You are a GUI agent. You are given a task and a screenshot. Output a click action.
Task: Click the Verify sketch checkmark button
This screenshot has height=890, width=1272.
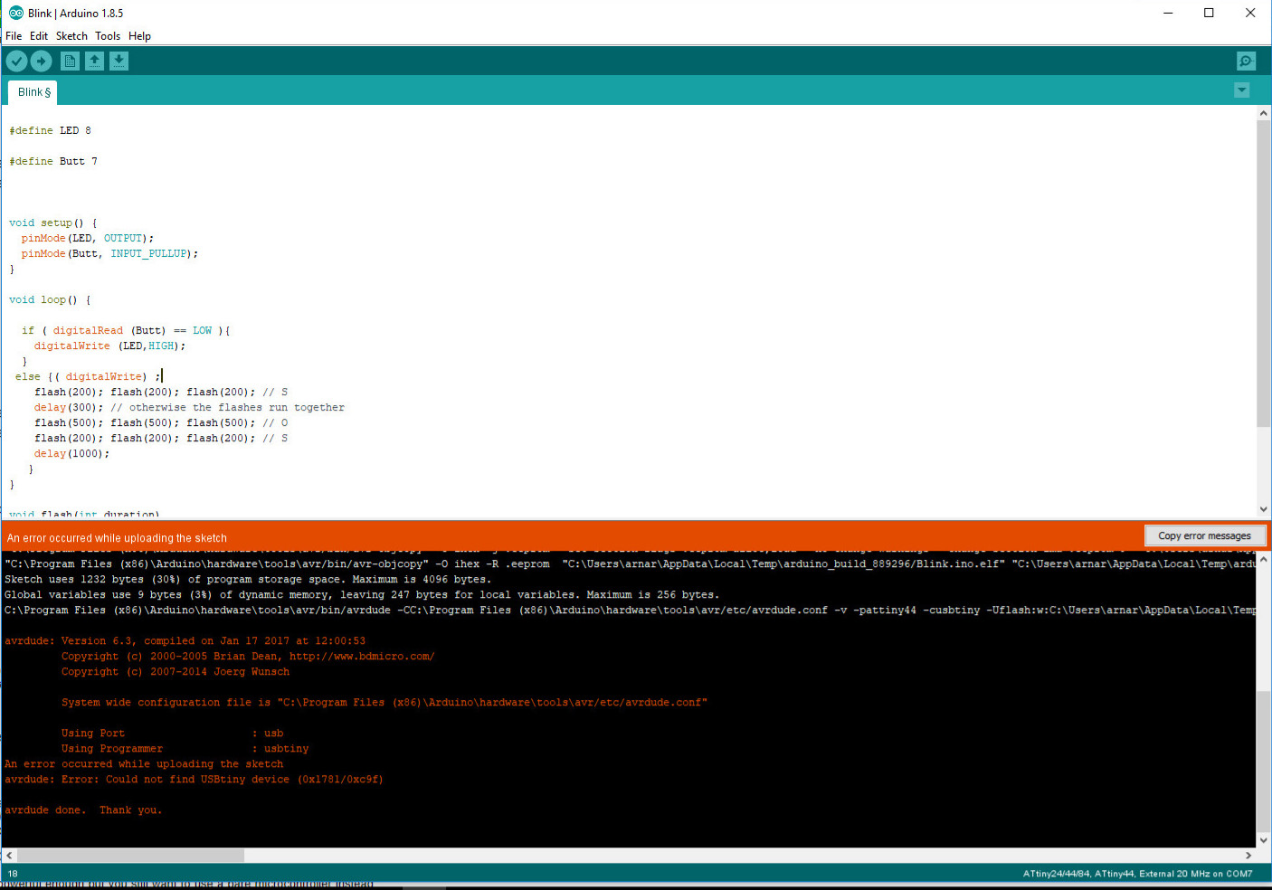(x=17, y=61)
